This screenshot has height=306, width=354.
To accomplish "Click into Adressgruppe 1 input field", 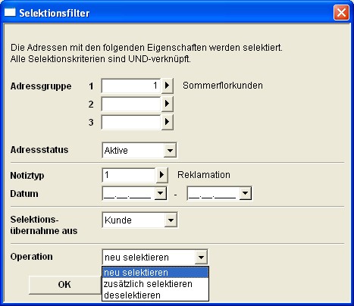I will tap(131, 86).
